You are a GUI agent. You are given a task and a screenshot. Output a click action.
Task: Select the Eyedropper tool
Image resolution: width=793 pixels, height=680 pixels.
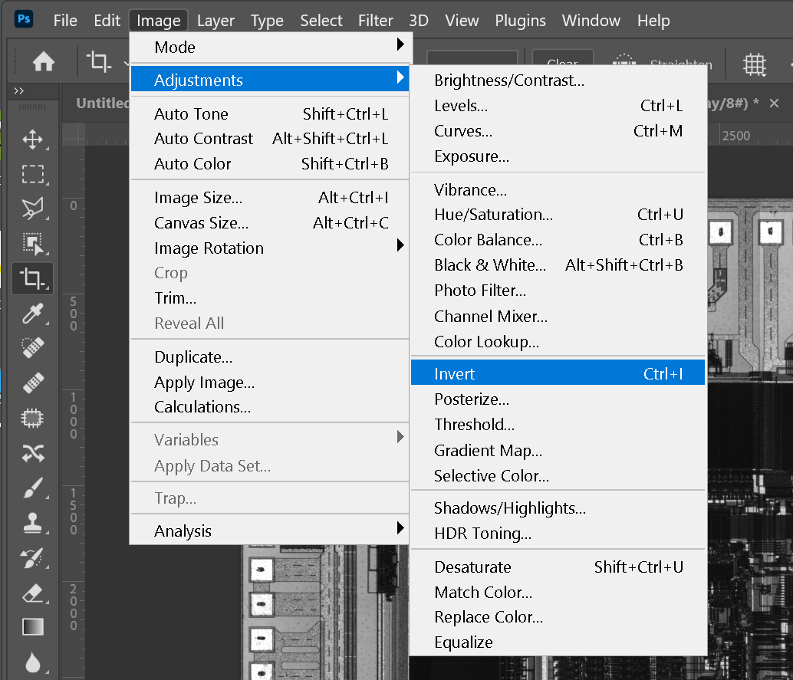pyautogui.click(x=32, y=314)
